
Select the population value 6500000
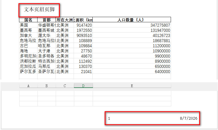click(132, 66)
